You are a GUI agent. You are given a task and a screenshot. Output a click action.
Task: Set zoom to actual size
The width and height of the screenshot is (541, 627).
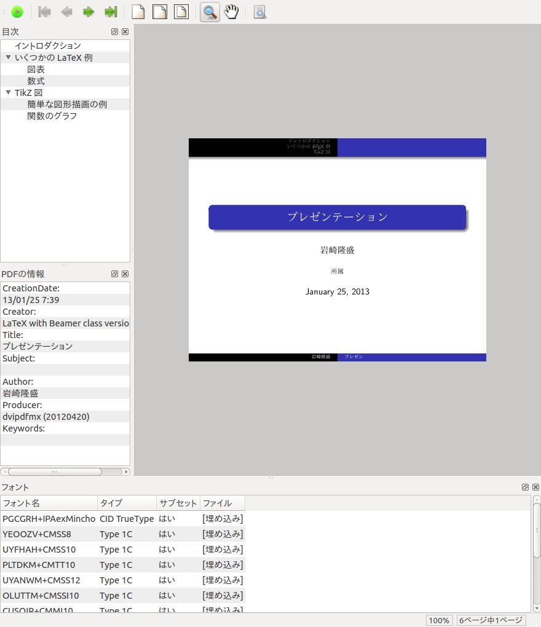point(138,12)
